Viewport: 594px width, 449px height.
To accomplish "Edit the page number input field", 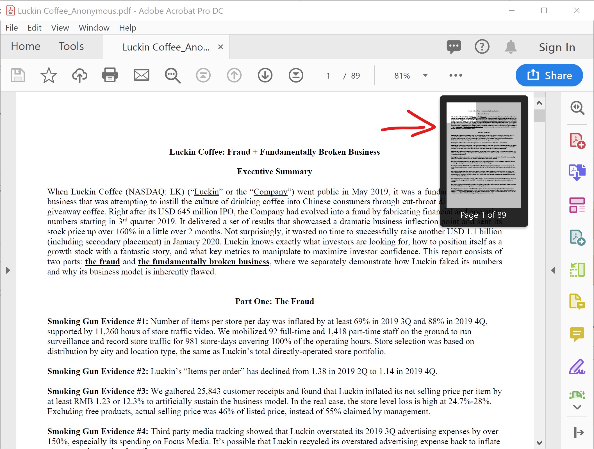I will point(328,75).
